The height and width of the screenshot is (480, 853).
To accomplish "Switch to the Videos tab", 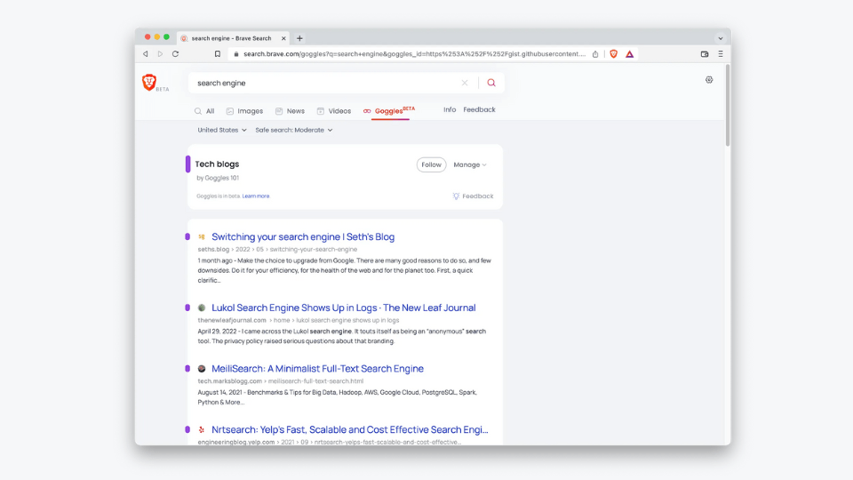I will point(334,111).
